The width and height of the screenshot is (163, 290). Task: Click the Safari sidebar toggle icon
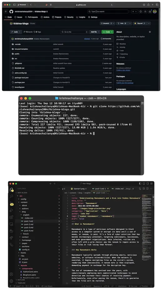click(x=14, y=5)
